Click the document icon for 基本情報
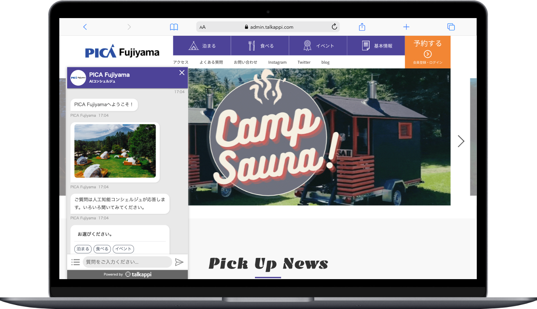Image resolution: width=537 pixels, height=309 pixels. point(366,46)
